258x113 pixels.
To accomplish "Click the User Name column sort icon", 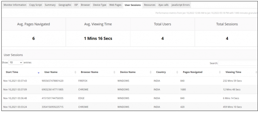I will 76,72.
